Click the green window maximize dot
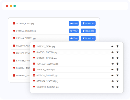 pyautogui.click(x=15, y=6)
